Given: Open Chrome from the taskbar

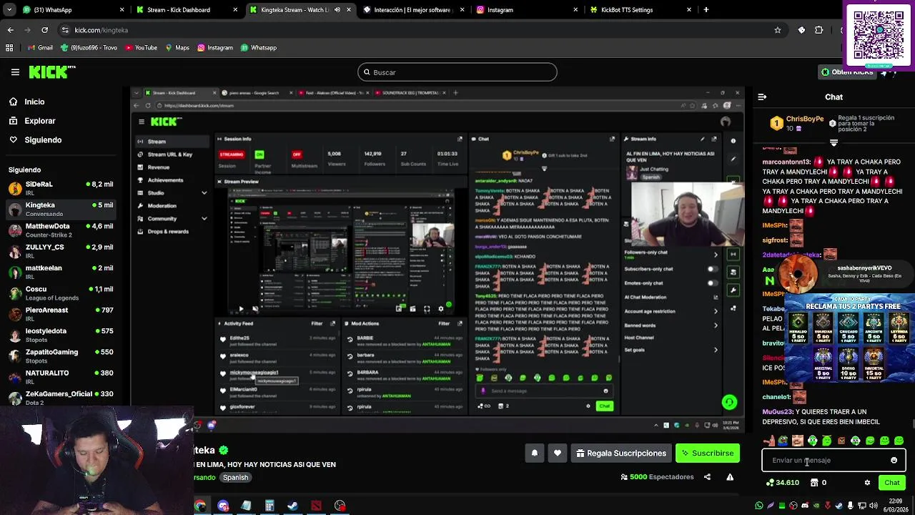Looking at the screenshot, I should (x=200, y=506).
